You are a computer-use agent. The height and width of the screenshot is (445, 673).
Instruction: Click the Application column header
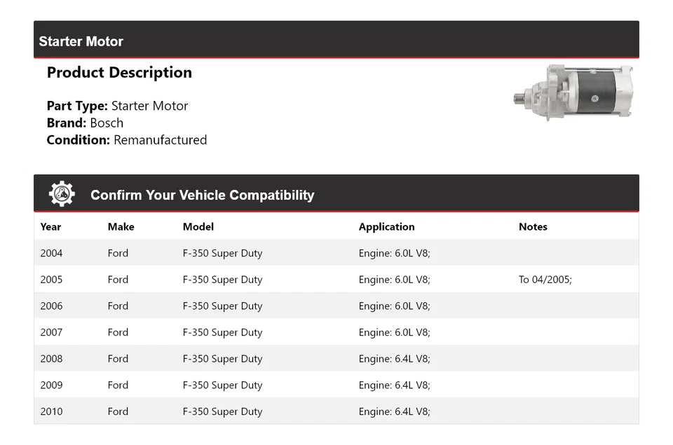(x=386, y=226)
